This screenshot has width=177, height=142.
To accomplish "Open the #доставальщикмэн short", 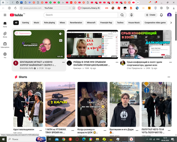I will point(28,104).
